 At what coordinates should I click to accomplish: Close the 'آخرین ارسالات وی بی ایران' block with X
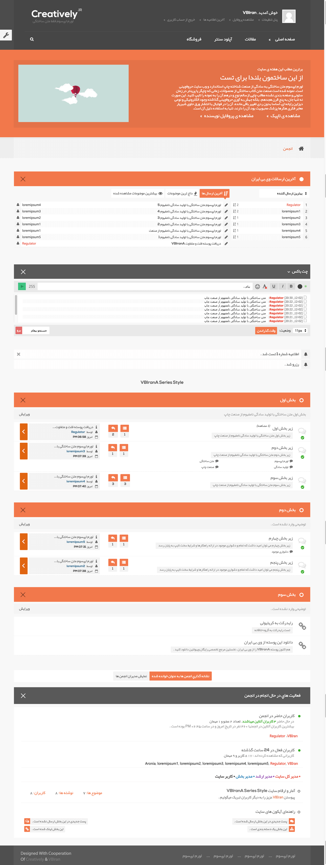23,179
